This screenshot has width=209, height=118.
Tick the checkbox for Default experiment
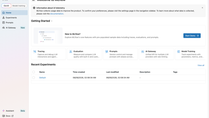(x=33, y=78)
